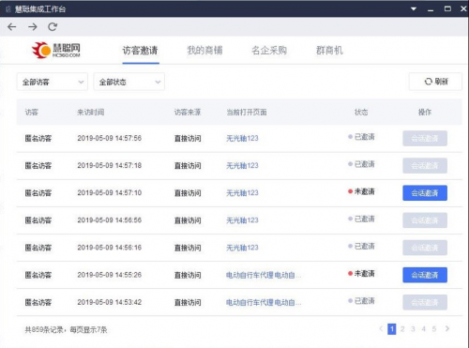Go to previous page with left chevron
This screenshot has height=348, width=469.
(x=381, y=328)
